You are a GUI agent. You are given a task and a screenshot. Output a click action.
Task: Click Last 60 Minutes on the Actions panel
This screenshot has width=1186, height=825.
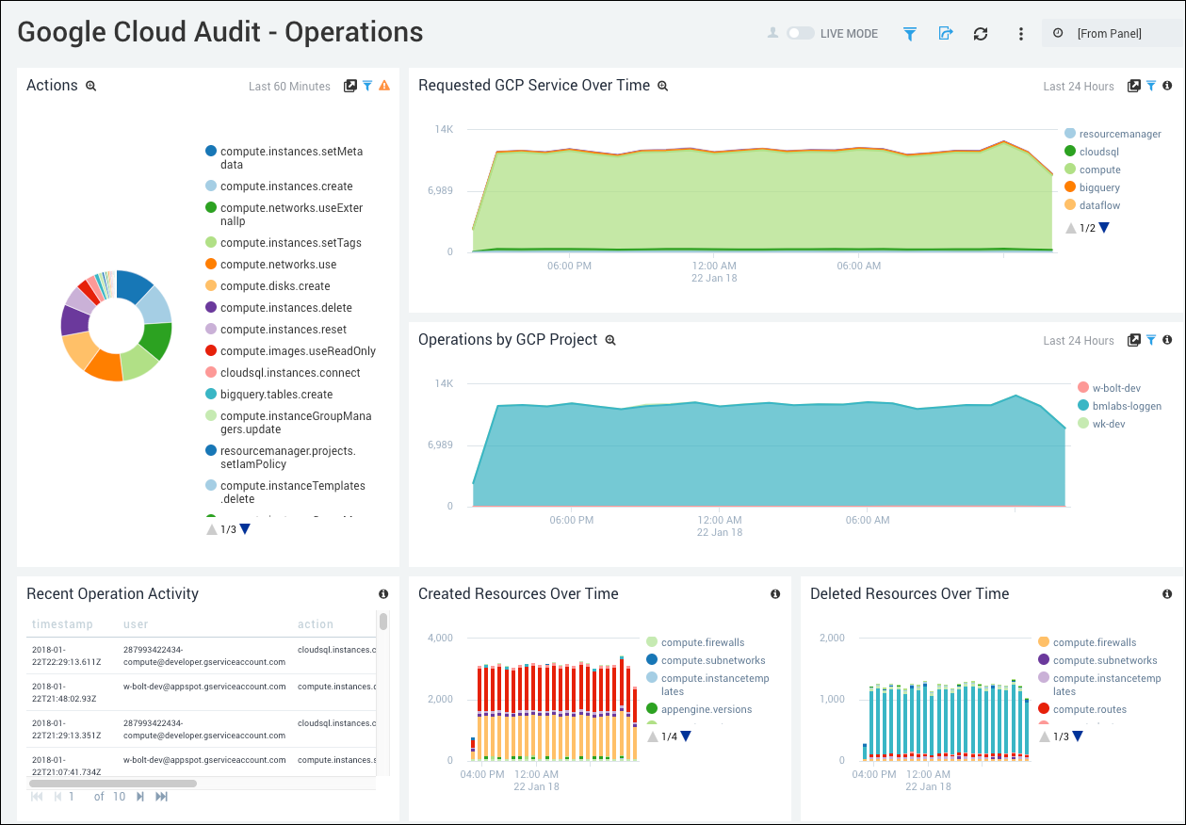(x=288, y=85)
